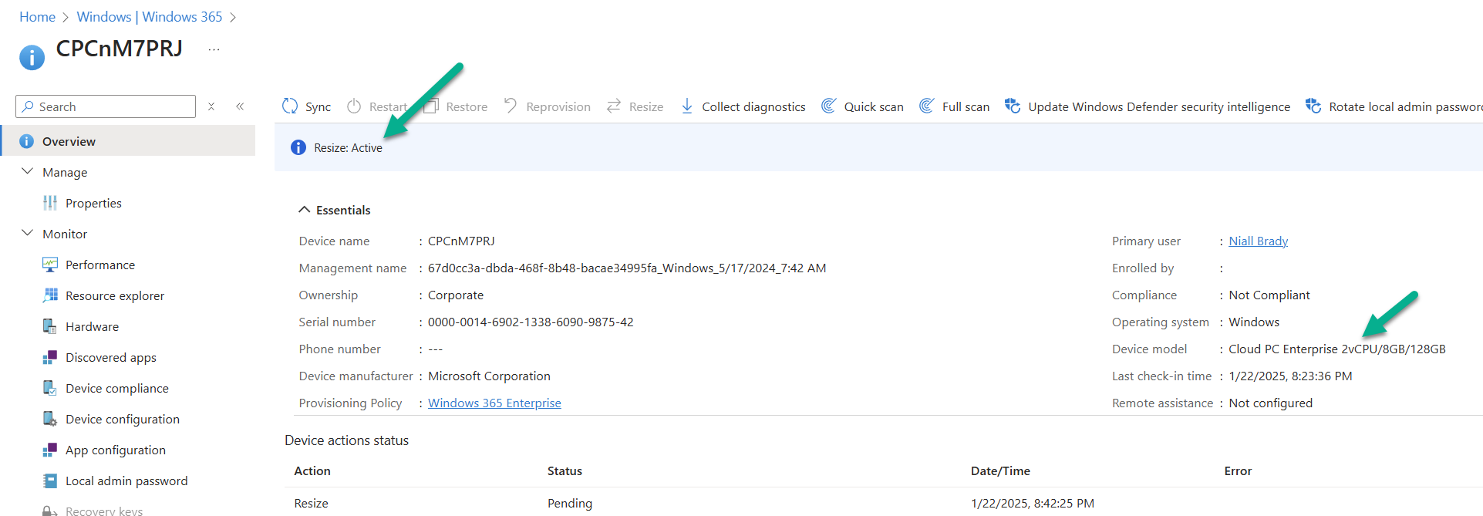Run a Full scan
Screen dimensions: 1483x516
(x=954, y=106)
